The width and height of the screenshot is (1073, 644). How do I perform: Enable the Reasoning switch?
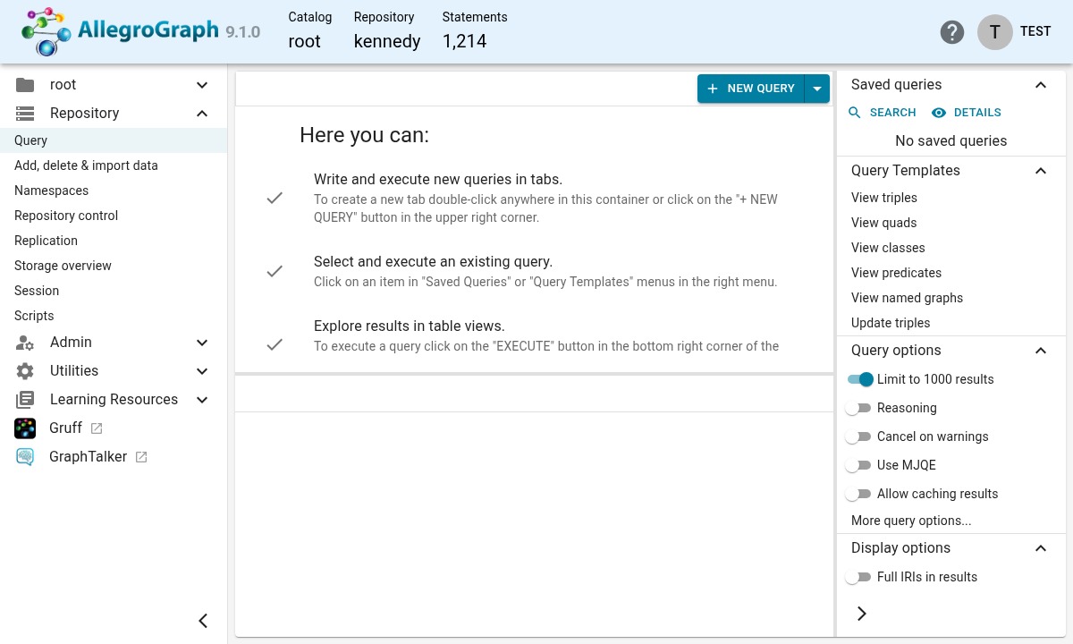[x=858, y=408]
